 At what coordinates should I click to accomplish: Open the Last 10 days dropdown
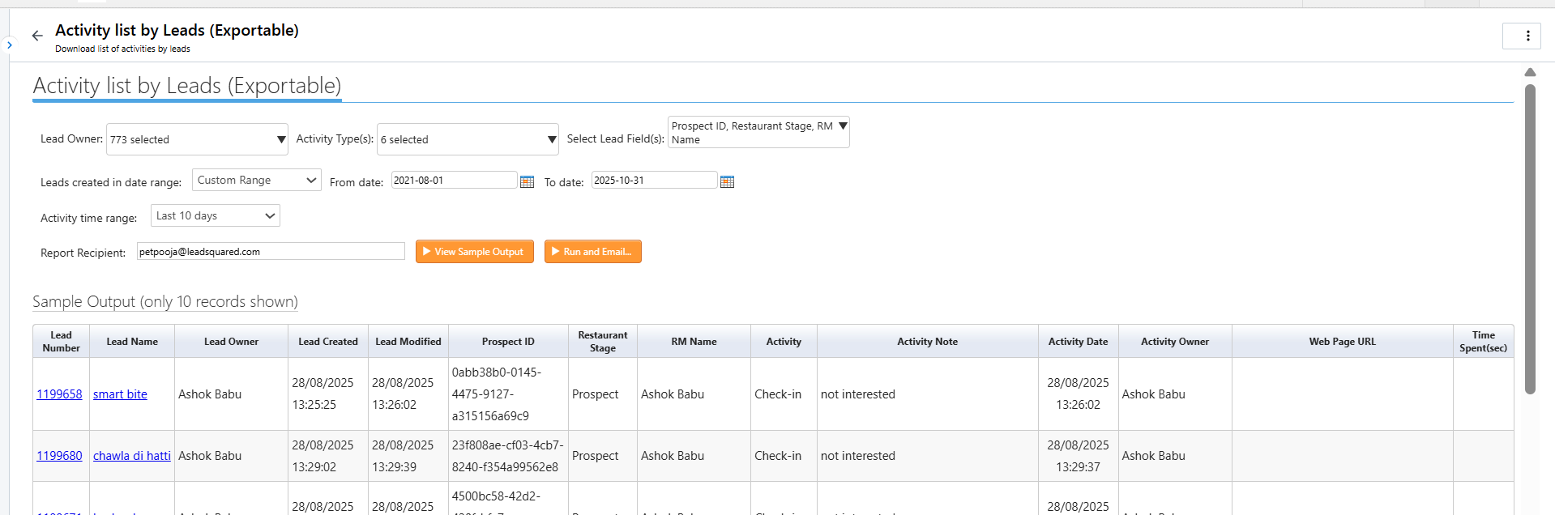pyautogui.click(x=215, y=215)
